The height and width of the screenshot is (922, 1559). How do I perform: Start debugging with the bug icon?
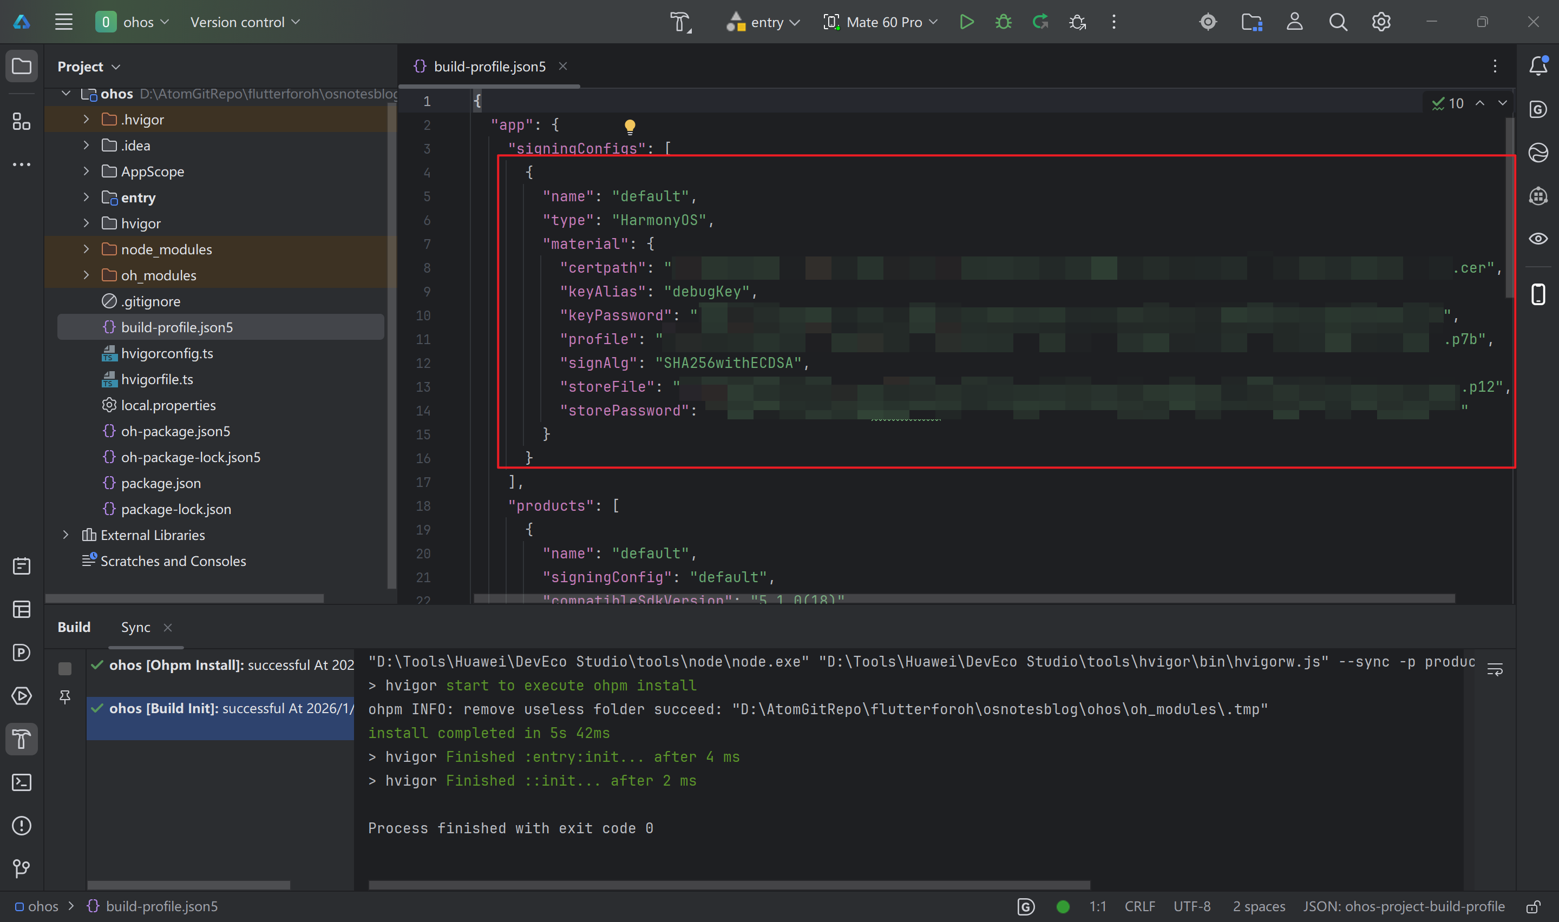point(1003,22)
